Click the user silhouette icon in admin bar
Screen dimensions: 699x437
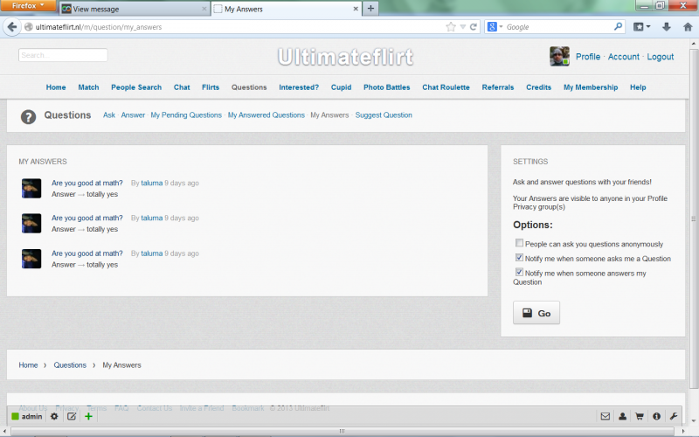click(x=622, y=417)
